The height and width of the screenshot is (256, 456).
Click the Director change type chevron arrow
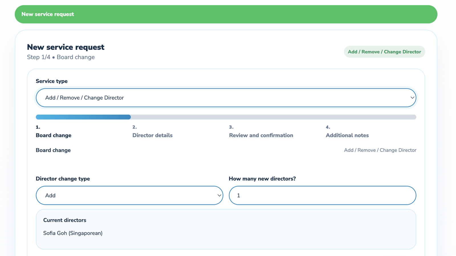click(219, 195)
